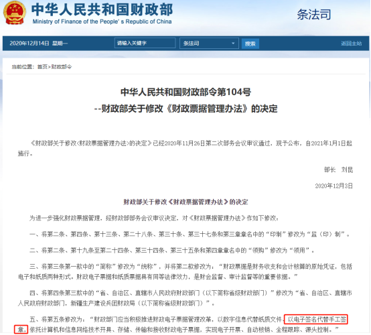Click the dropdown arrow next to 条法司

(233, 44)
